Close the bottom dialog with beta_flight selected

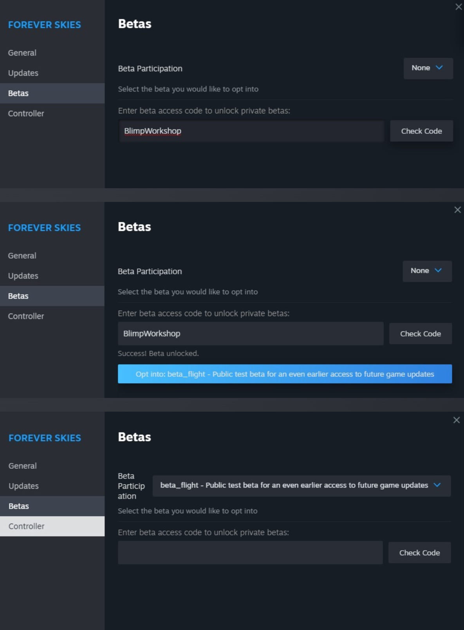pos(457,420)
